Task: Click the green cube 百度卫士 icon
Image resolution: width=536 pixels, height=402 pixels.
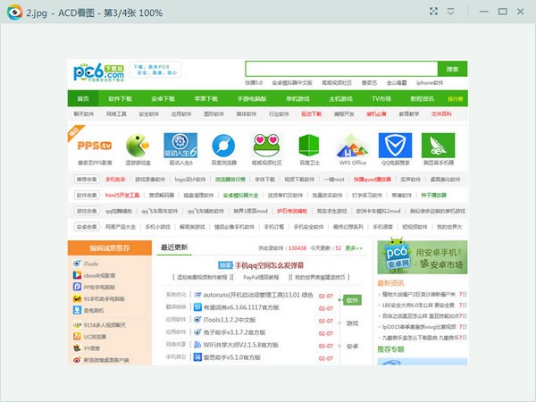Action: (309, 145)
